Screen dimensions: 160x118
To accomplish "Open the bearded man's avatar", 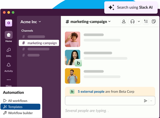I will tap(73, 76).
